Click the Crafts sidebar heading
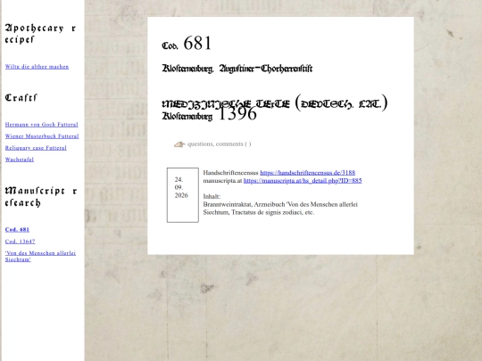The image size is (482, 361). click(21, 98)
